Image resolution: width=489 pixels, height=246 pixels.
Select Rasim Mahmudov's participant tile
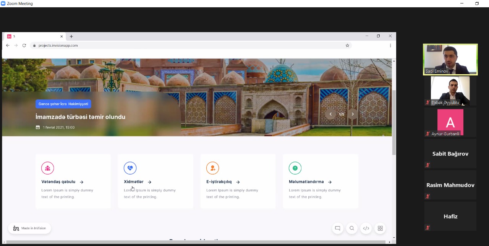click(x=450, y=185)
